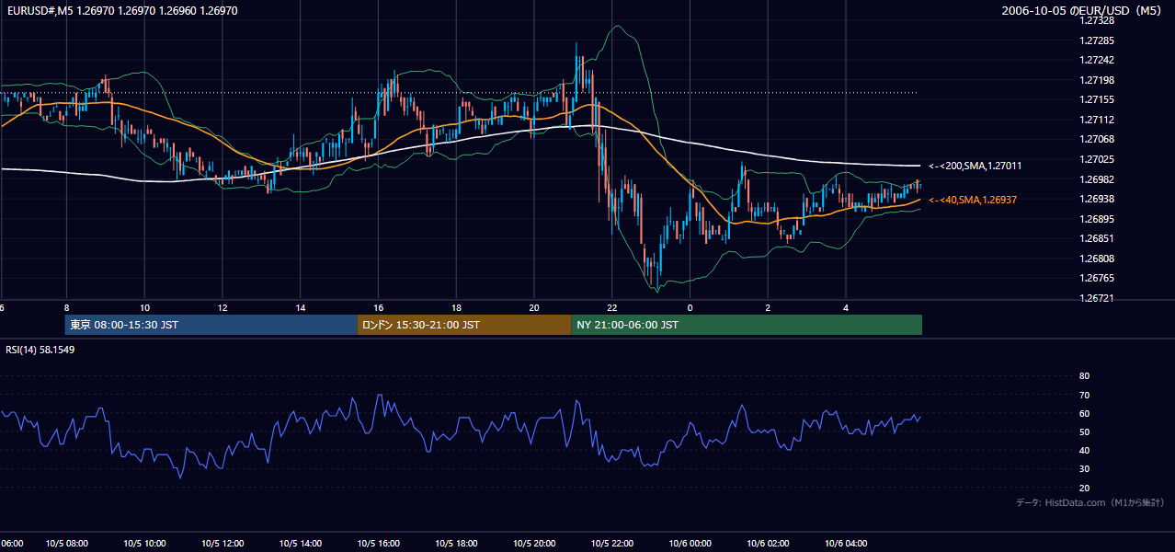Click price axis label 1.26808

coord(1096,259)
